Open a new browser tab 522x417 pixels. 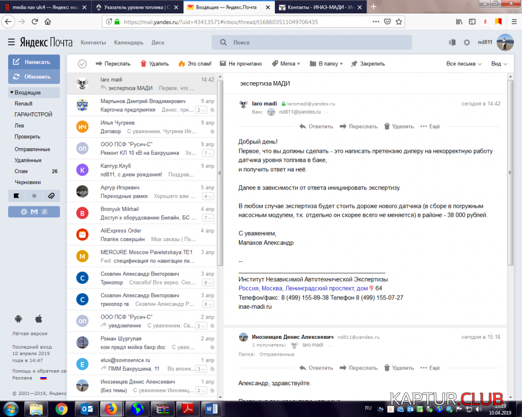coord(374,6)
